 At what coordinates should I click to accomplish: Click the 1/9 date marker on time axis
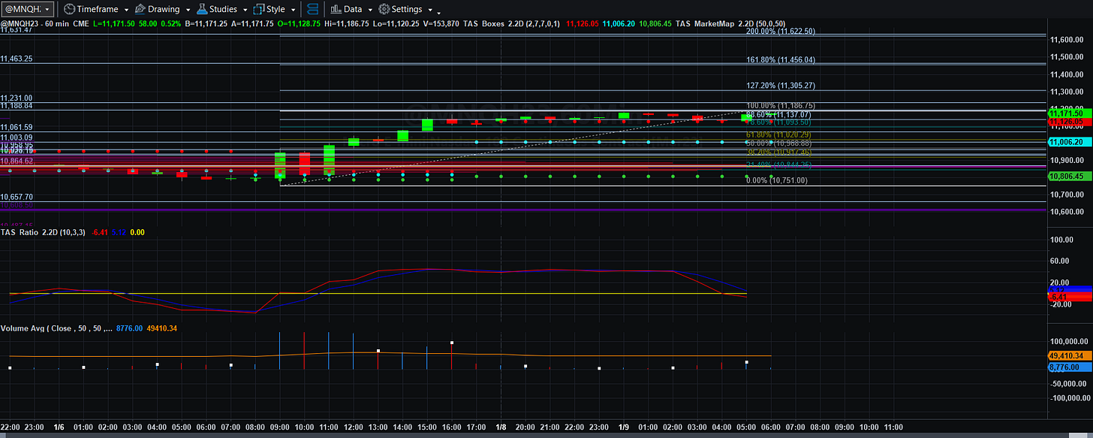tap(625, 427)
